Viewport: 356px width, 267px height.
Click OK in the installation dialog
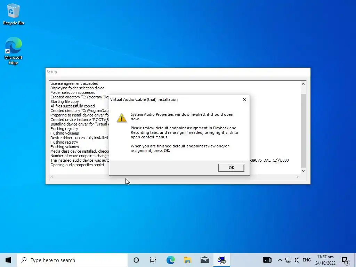[231, 168]
